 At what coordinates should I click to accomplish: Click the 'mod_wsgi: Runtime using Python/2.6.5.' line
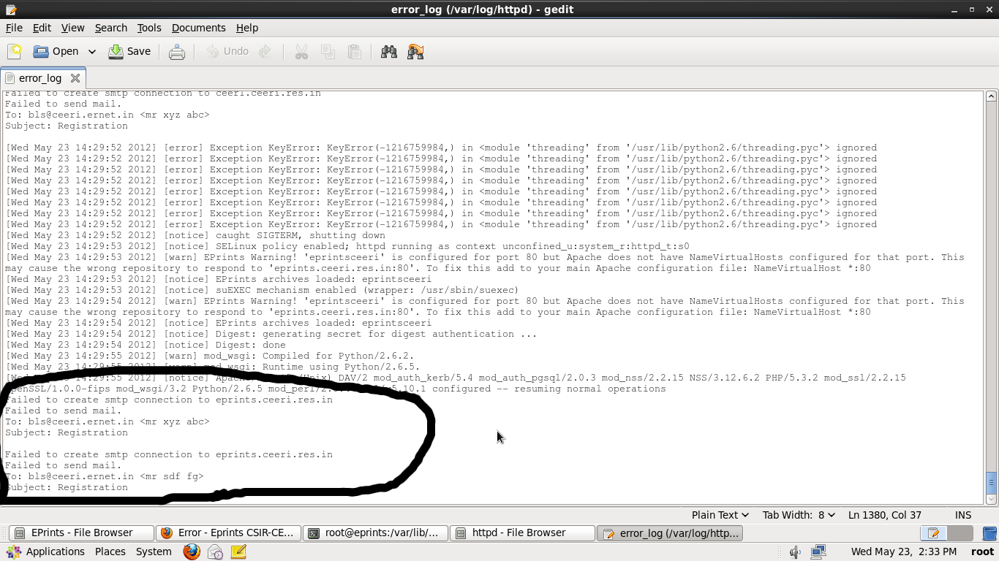213,367
